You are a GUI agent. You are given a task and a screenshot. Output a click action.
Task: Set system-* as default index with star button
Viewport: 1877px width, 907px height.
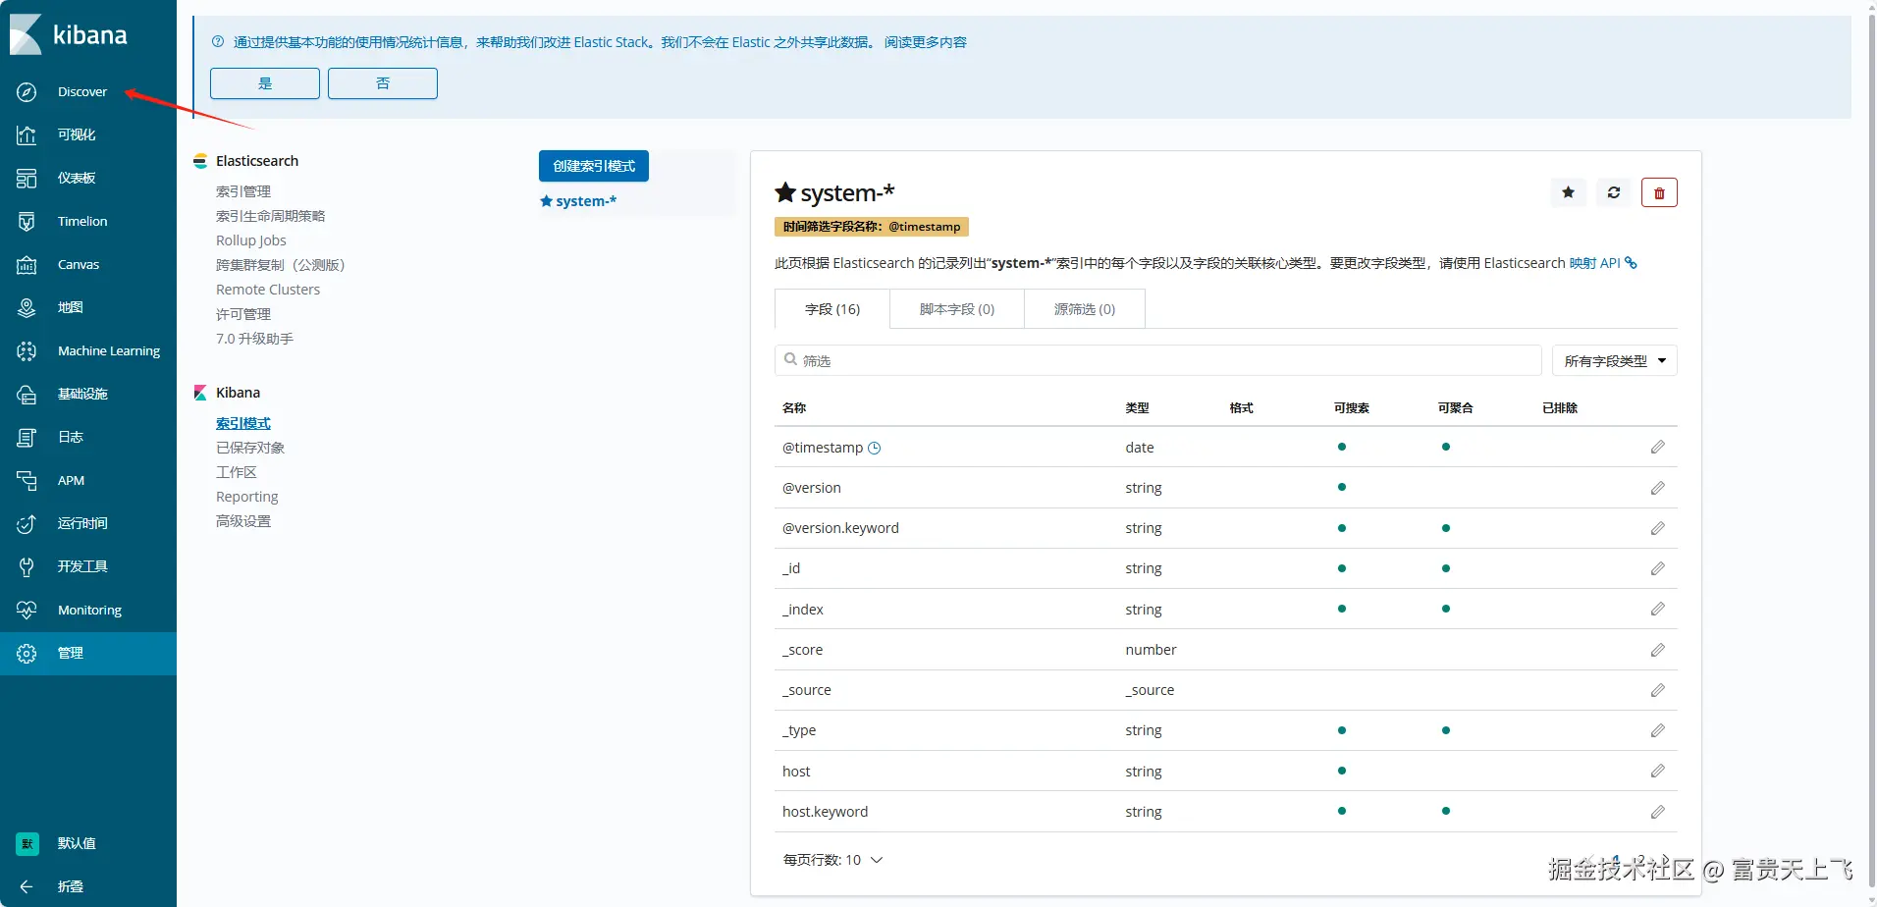pos(1568,192)
